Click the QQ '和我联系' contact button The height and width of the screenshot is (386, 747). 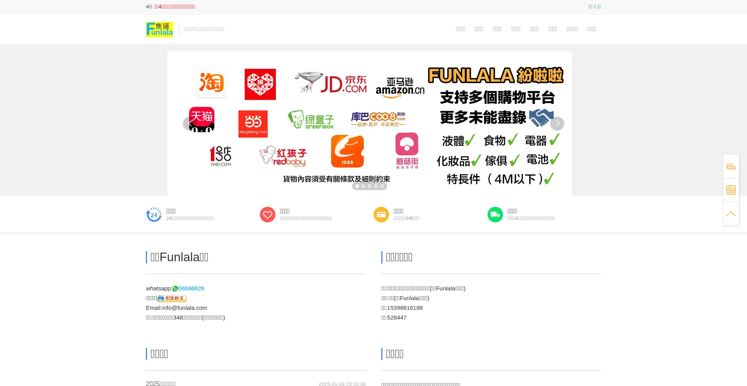click(171, 299)
